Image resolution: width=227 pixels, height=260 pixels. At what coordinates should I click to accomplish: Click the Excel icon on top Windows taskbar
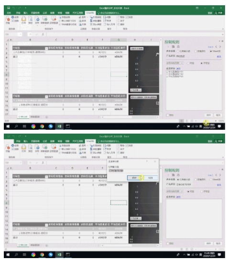point(59,126)
